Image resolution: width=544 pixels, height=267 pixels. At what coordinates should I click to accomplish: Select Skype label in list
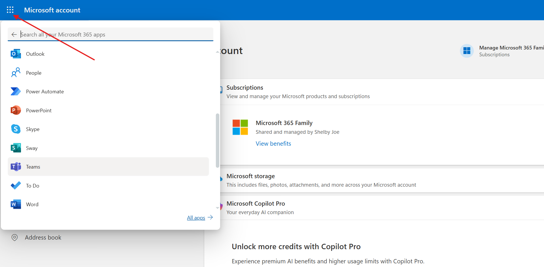point(33,129)
